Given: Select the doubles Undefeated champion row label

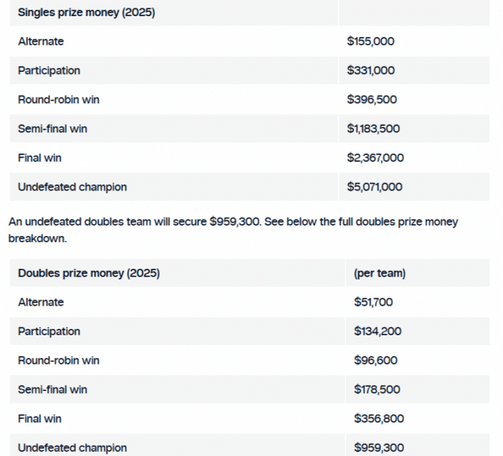Looking at the screenshot, I should (x=73, y=448).
